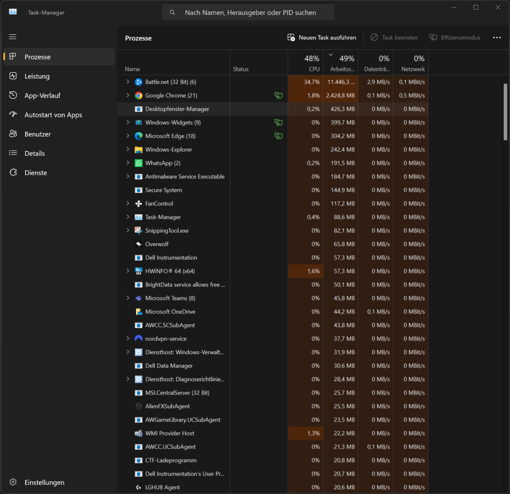
Task: Expand the Google Chrome (21) group
Action: pos(128,96)
